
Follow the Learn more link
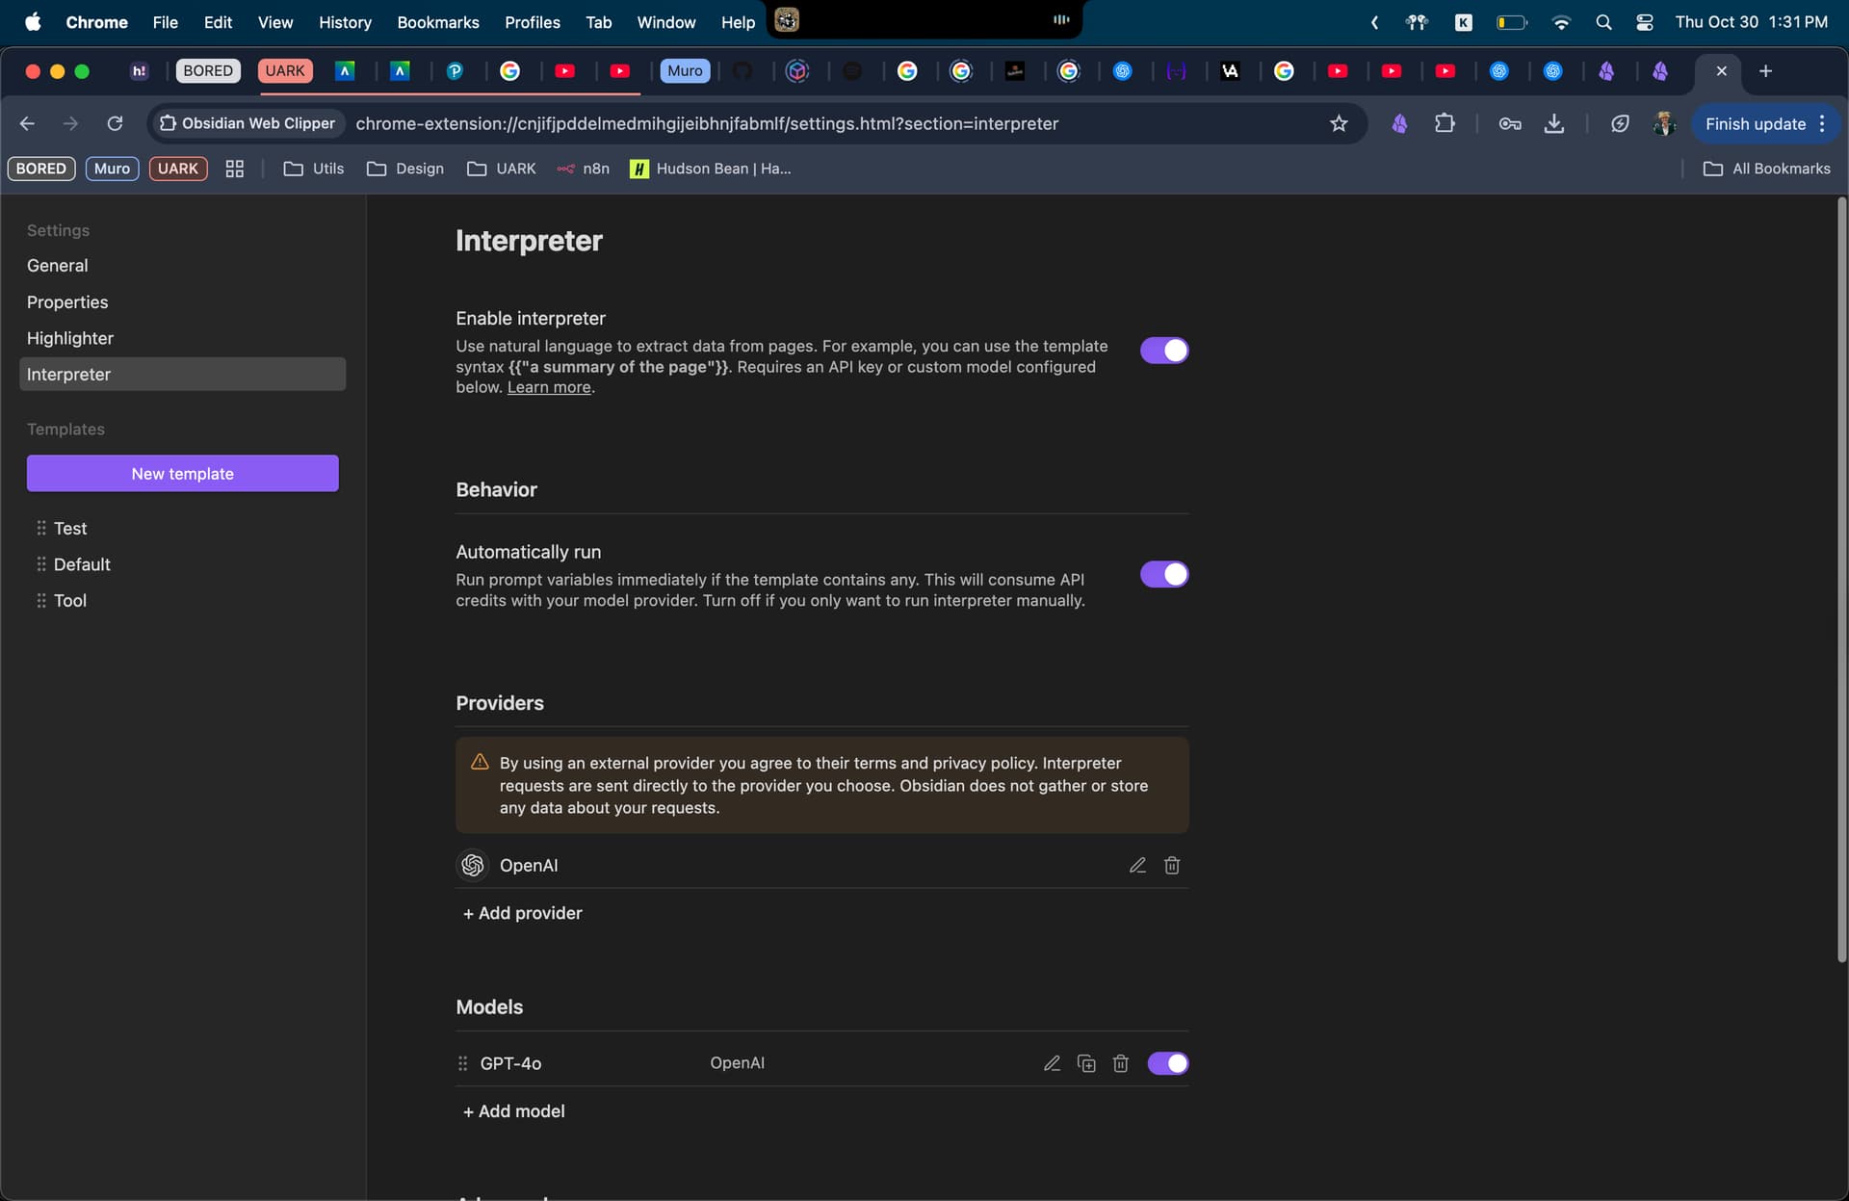[549, 387]
